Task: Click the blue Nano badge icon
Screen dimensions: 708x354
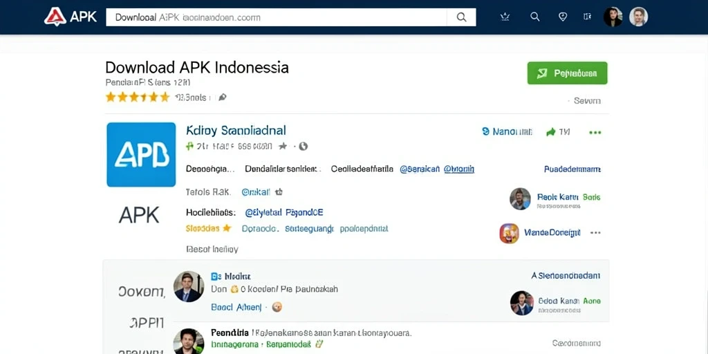Action: pyautogui.click(x=486, y=131)
